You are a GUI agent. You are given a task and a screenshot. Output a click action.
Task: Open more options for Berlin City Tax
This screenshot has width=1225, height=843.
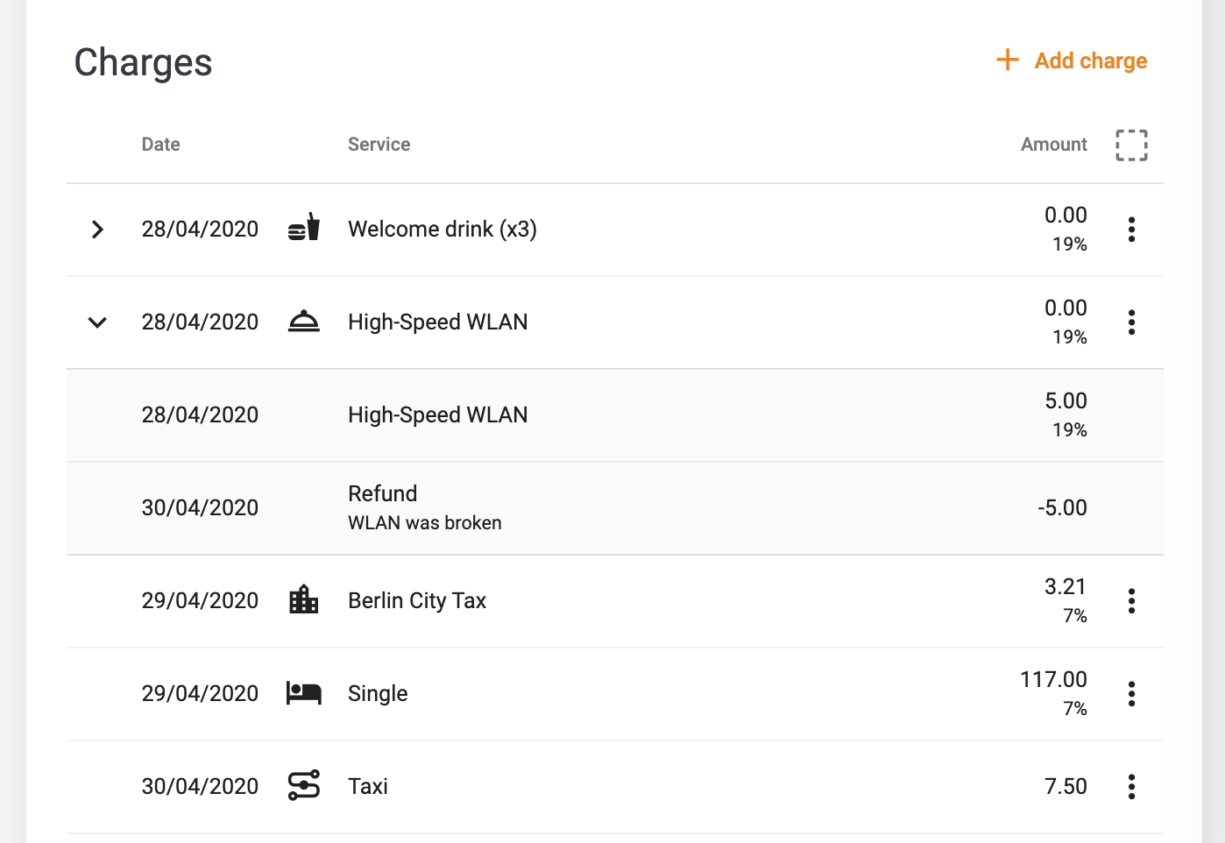coord(1131,601)
